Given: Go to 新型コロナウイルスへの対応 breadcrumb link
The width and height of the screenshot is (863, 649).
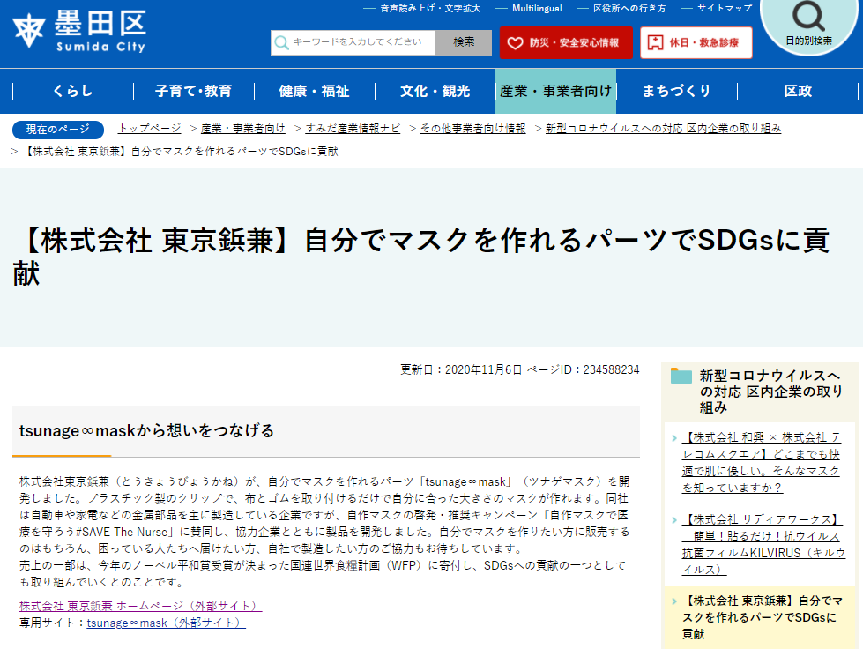Looking at the screenshot, I should pos(663,128).
